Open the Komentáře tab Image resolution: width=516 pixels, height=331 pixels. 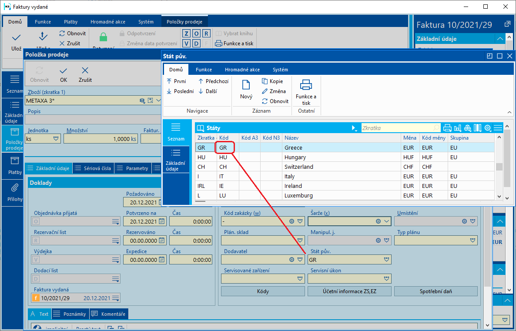point(109,314)
